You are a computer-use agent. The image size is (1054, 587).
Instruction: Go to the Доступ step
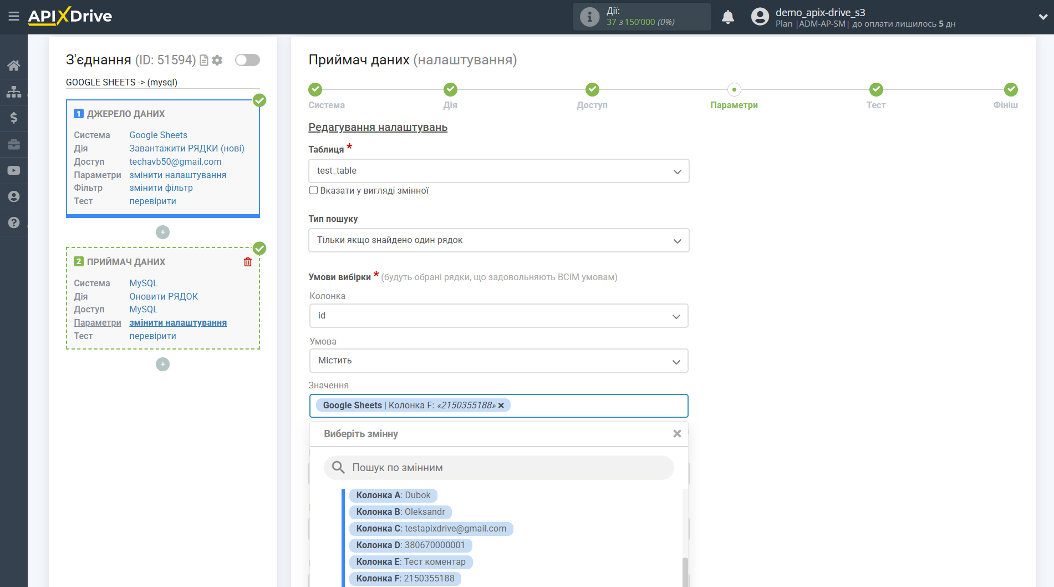592,89
